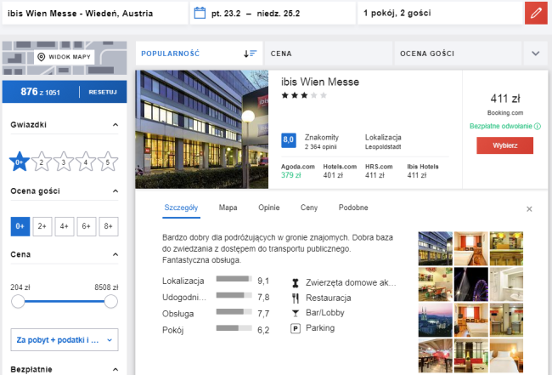Select the 8+ guest rating filter
The image size is (552, 375).
[109, 226]
